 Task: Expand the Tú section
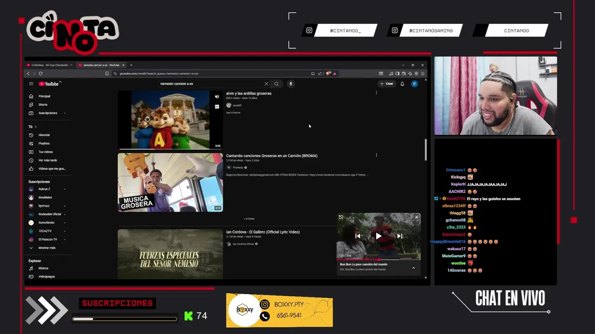[33, 127]
